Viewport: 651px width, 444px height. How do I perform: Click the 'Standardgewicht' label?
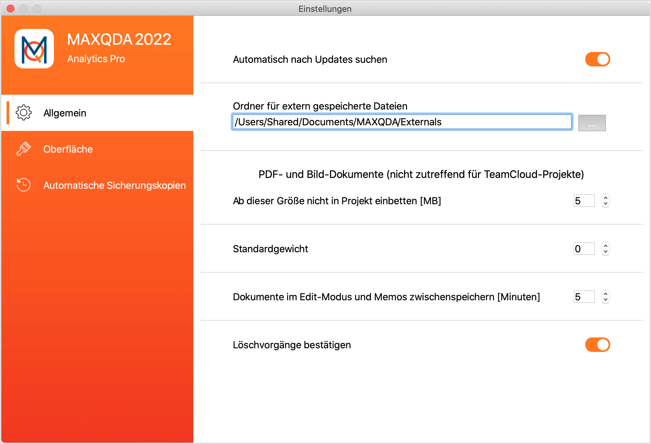[270, 249]
